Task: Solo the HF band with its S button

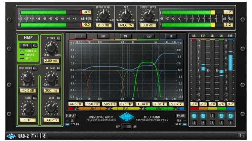Action: (230, 123)
